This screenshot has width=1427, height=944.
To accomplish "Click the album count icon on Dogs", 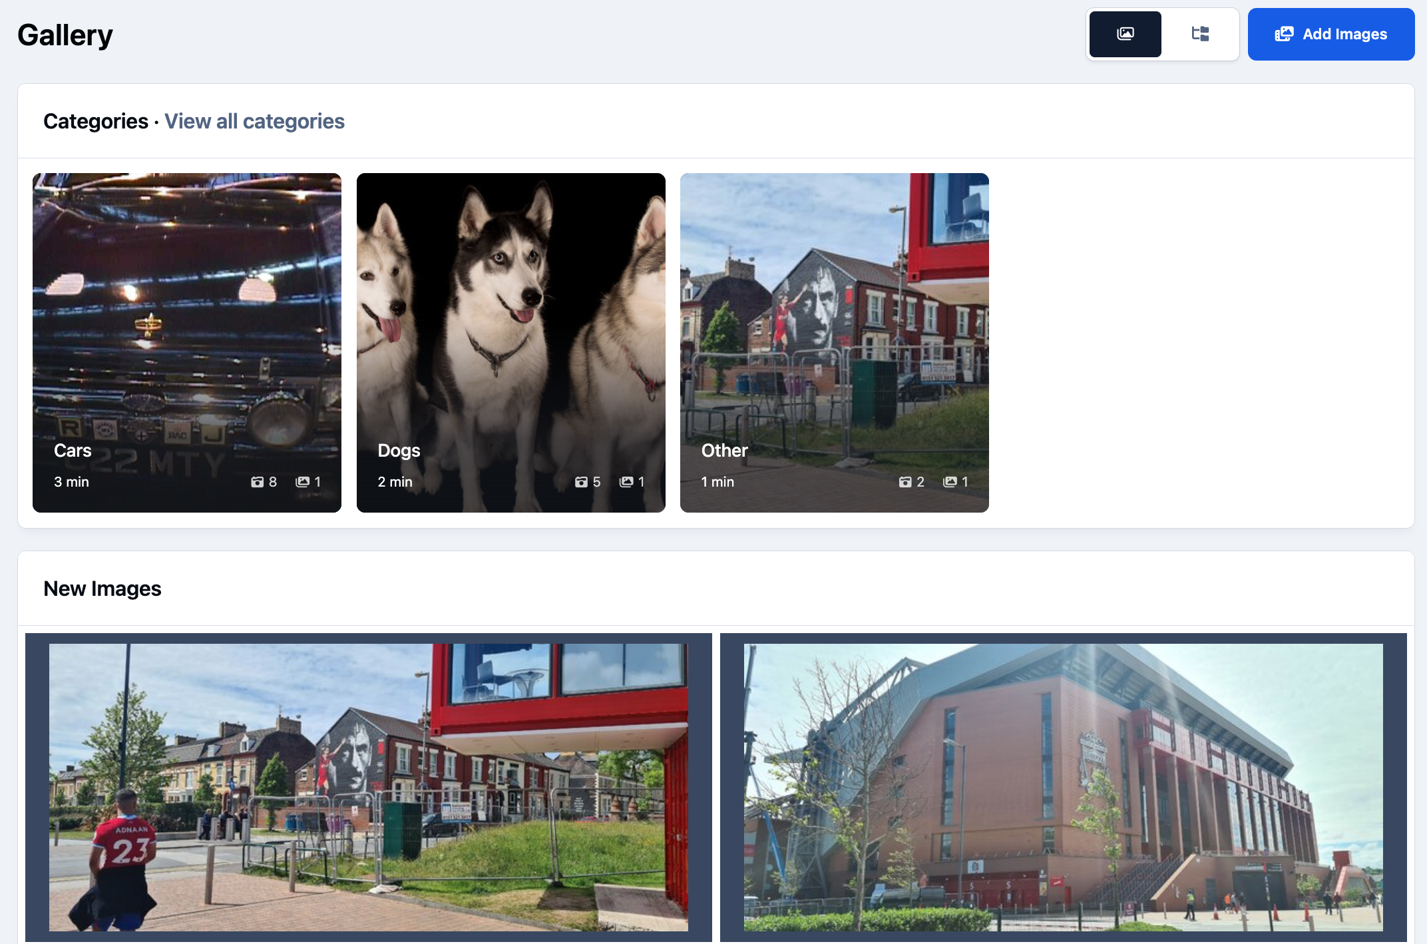I will tap(626, 482).
